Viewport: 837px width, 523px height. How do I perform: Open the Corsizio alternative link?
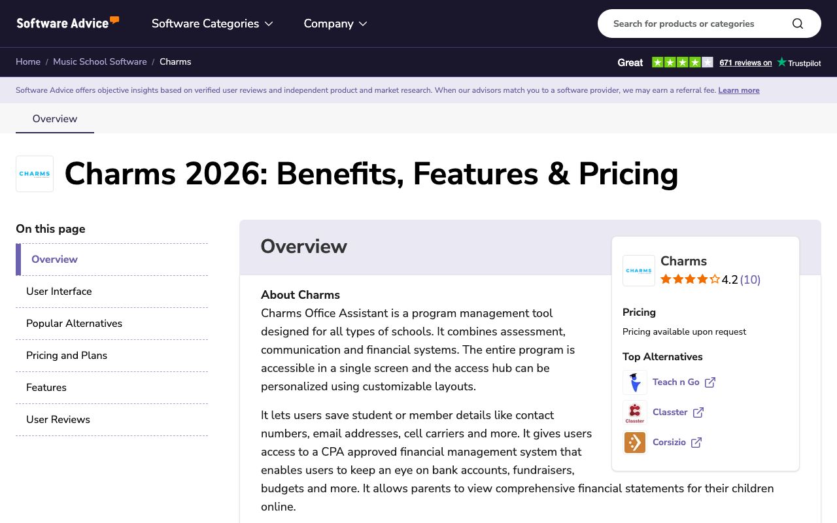[669, 443]
